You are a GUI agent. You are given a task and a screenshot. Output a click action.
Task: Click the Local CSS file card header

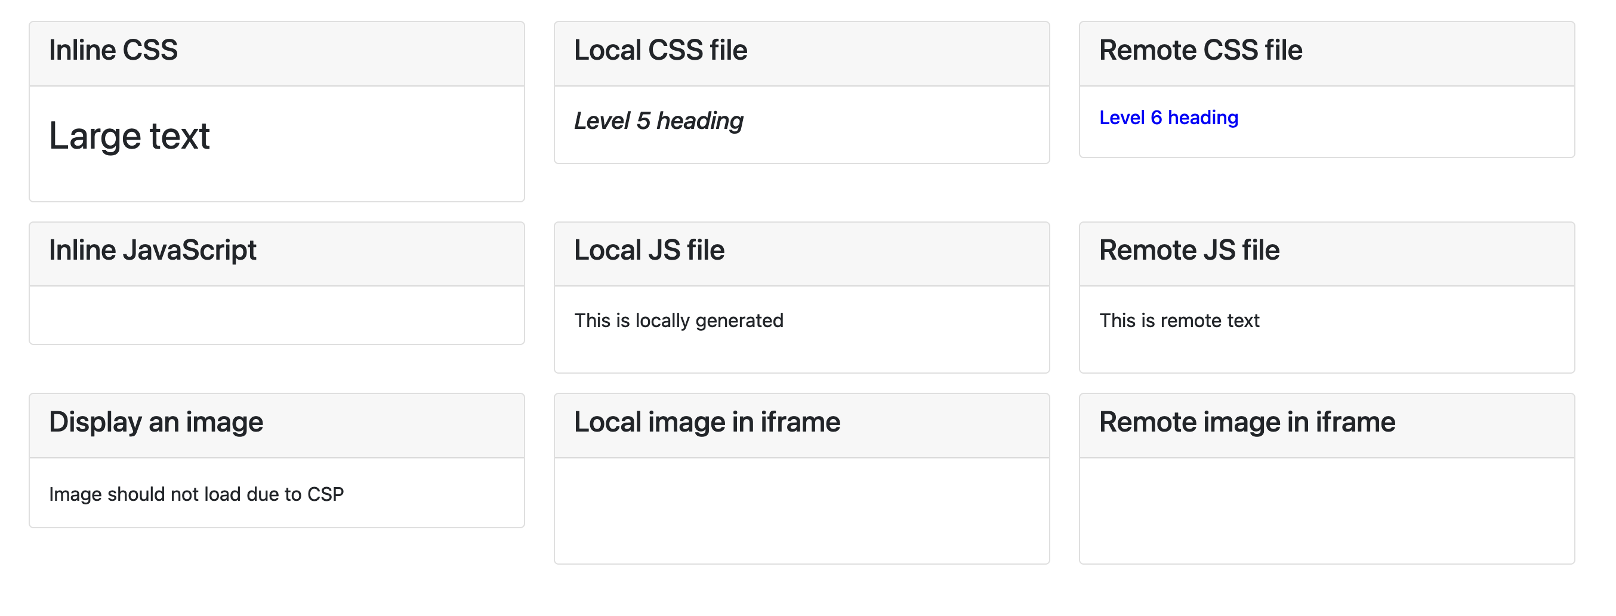[661, 50]
